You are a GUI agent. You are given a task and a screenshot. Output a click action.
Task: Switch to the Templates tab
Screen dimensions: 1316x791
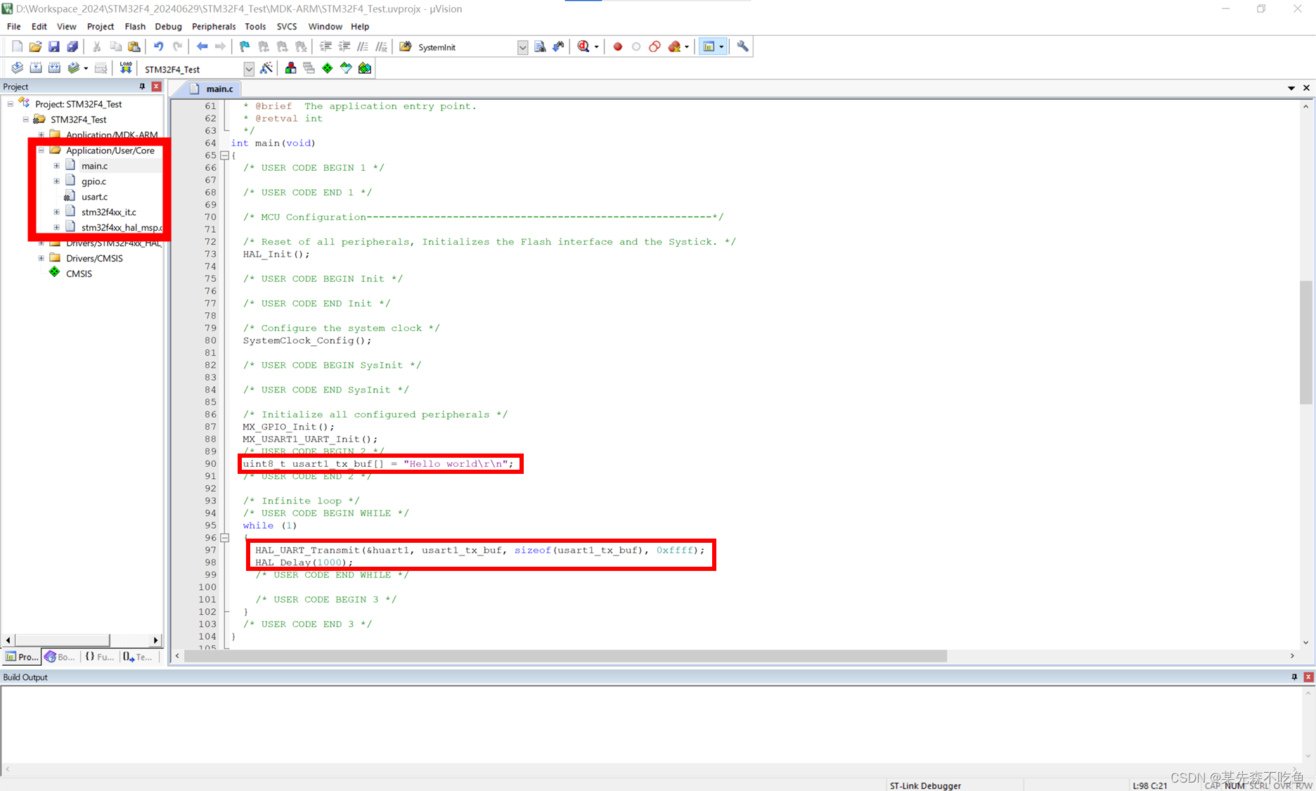(x=138, y=657)
